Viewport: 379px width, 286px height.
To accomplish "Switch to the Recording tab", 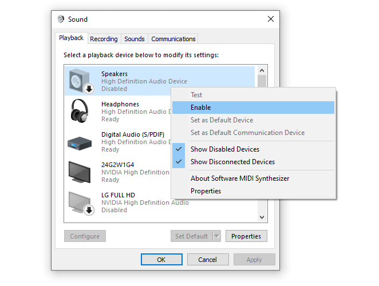I will tap(104, 39).
